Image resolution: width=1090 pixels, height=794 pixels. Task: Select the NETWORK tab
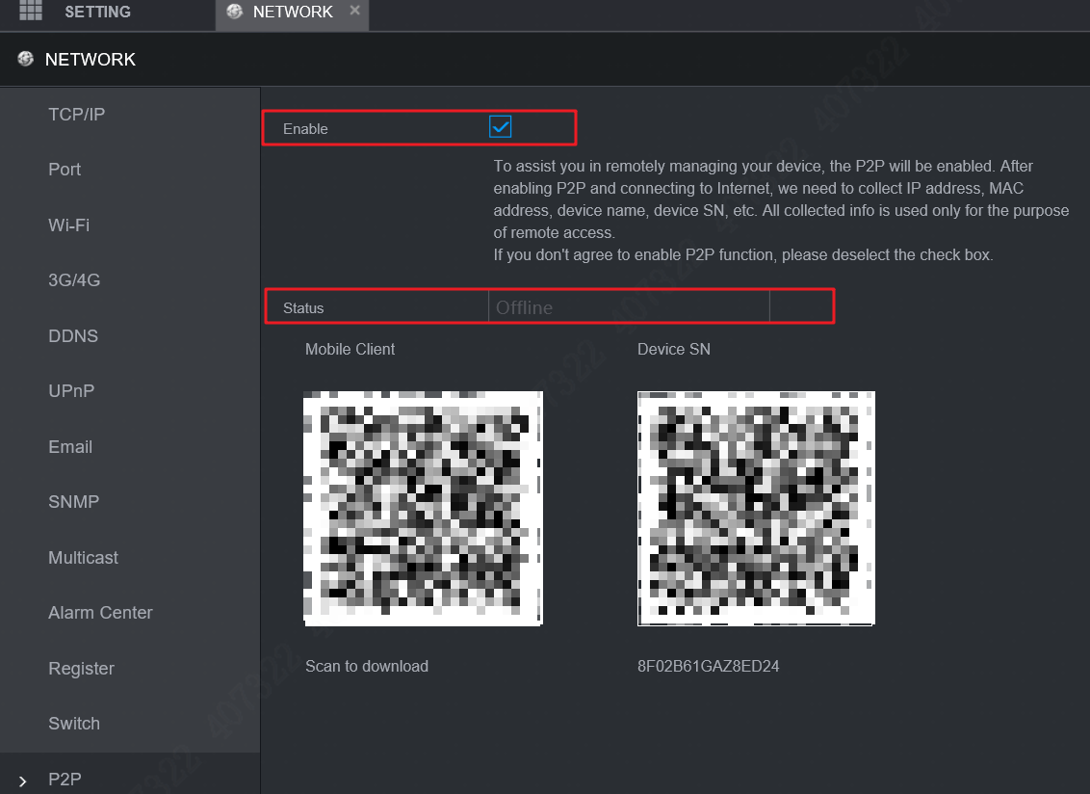click(293, 12)
